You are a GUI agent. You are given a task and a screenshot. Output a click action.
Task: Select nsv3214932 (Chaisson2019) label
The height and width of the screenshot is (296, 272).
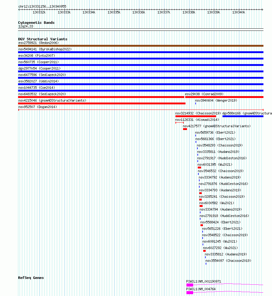click(x=198, y=114)
